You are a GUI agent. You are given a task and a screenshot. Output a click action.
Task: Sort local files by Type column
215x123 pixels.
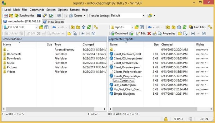pyautogui.click(x=67, y=45)
